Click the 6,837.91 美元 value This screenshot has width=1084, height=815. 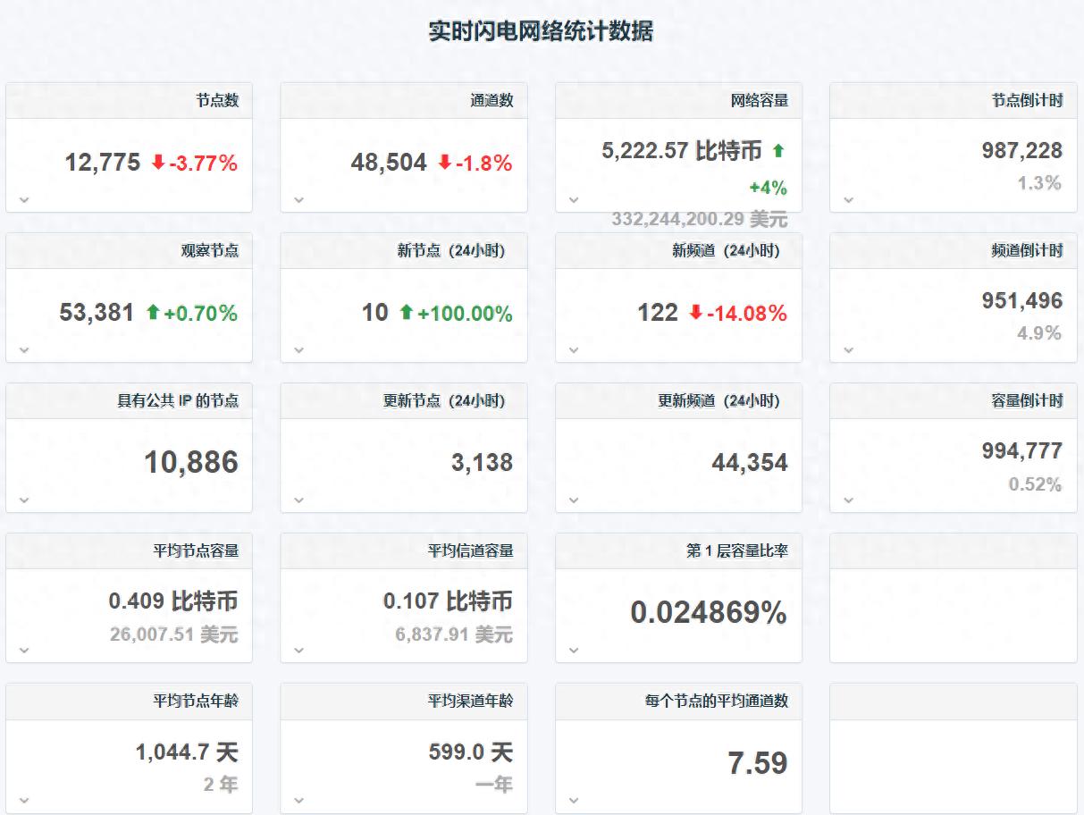click(454, 634)
